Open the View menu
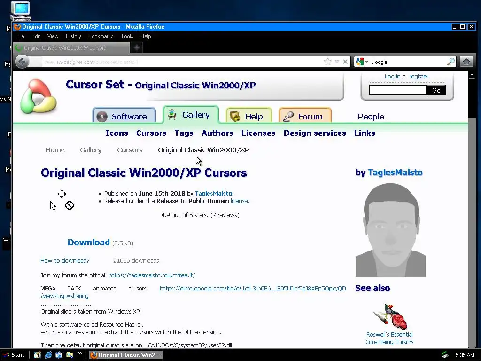The width and height of the screenshot is (481, 361). point(53,36)
